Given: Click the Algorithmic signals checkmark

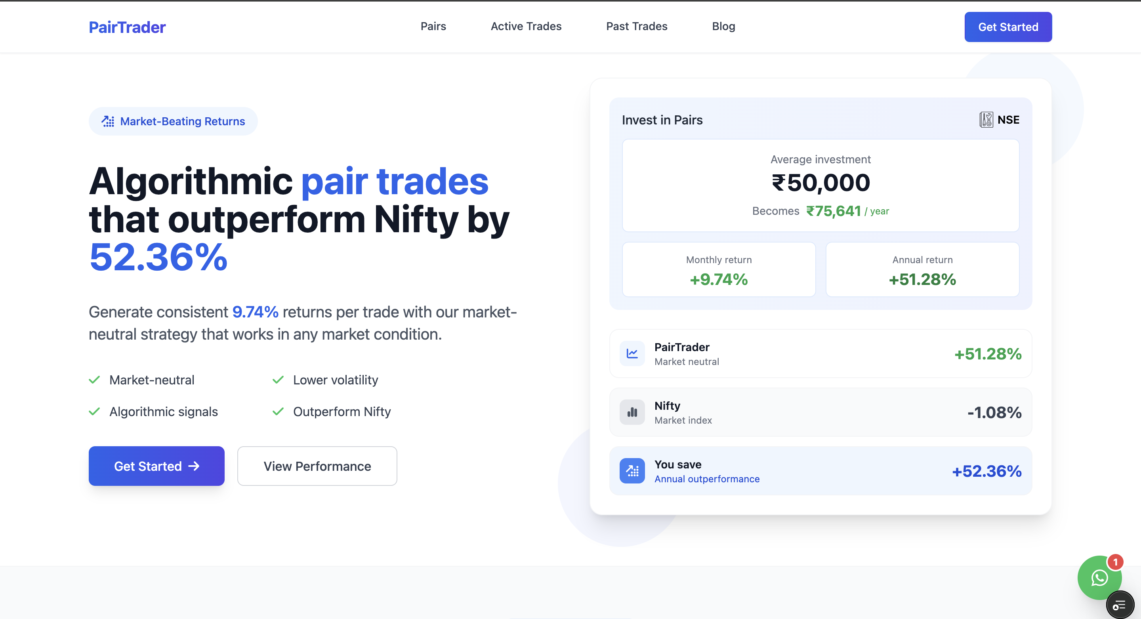Looking at the screenshot, I should 94,411.
